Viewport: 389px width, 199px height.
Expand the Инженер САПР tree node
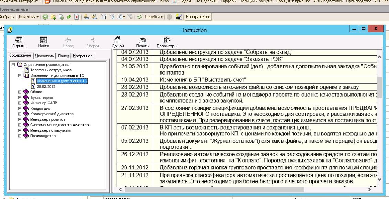click(x=20, y=103)
